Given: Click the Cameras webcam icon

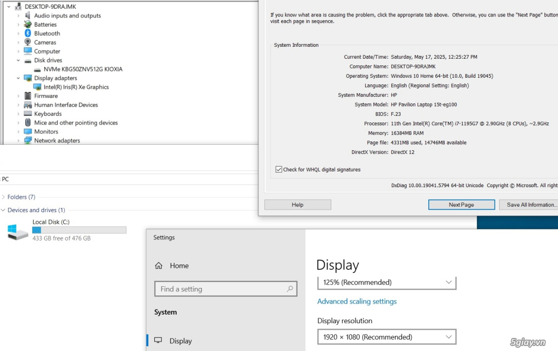Looking at the screenshot, I should coord(28,42).
